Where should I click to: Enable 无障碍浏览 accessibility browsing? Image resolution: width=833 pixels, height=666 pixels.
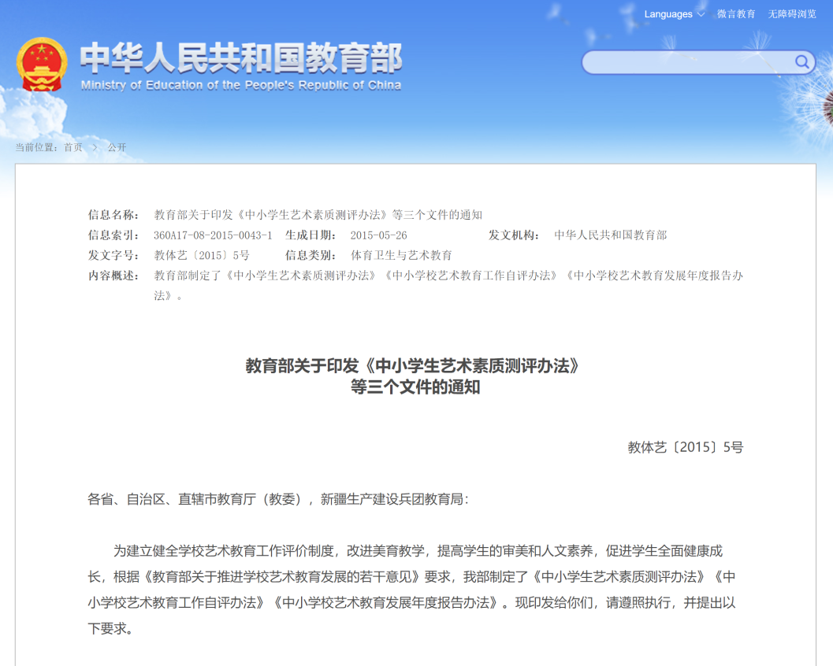(x=792, y=14)
